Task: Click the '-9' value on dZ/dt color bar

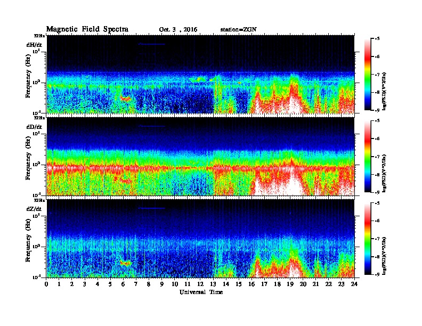Action: tap(377, 274)
